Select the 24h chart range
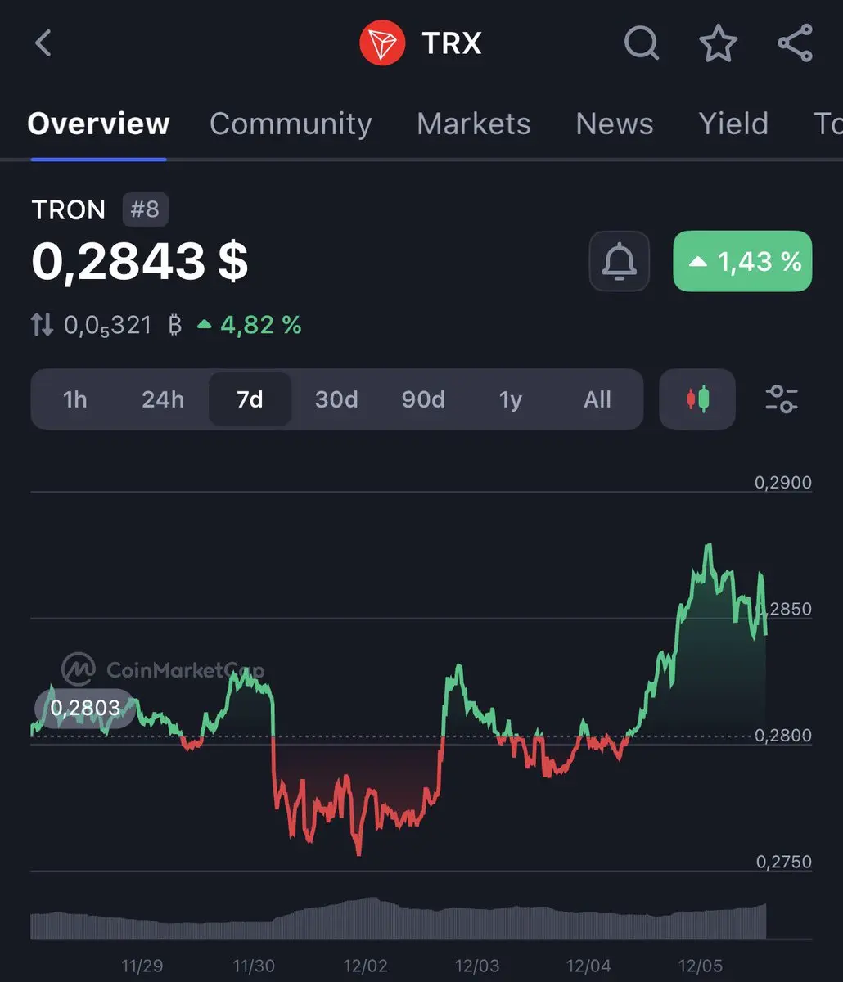 click(x=163, y=399)
